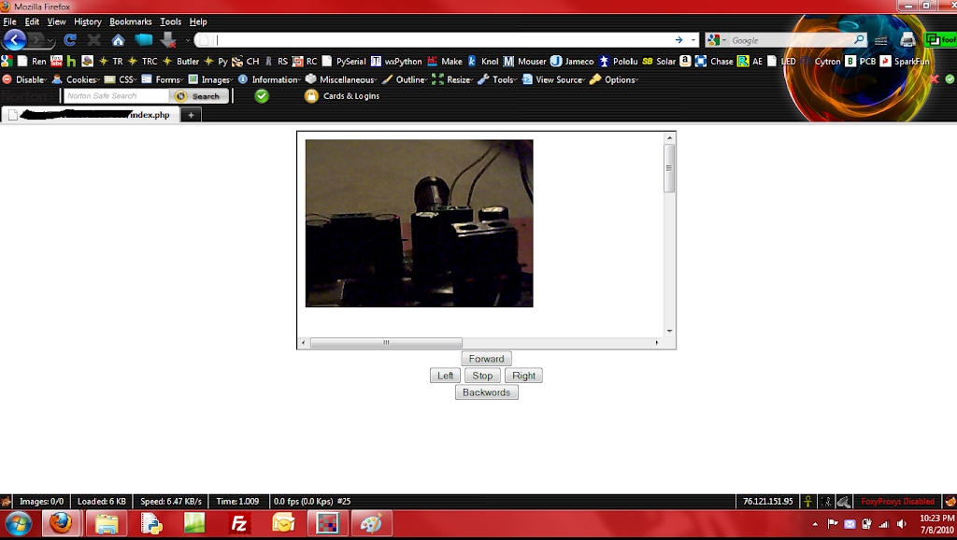Expand the Images dropdown menu
The image size is (957, 540).
click(210, 79)
